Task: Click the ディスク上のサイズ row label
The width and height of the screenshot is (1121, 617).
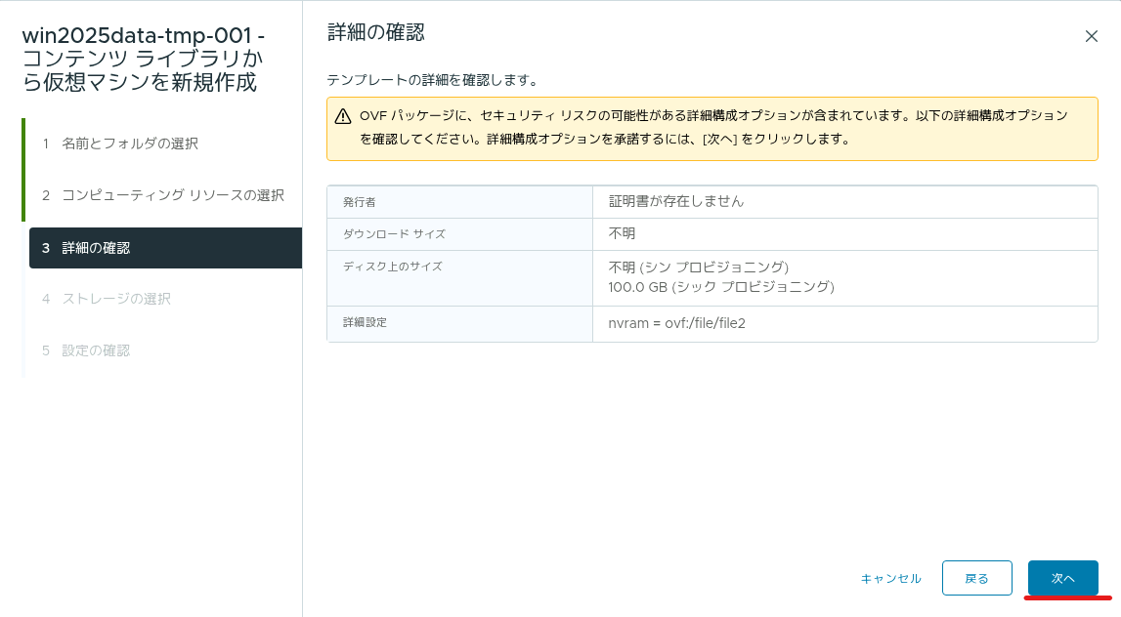Action: [x=393, y=267]
